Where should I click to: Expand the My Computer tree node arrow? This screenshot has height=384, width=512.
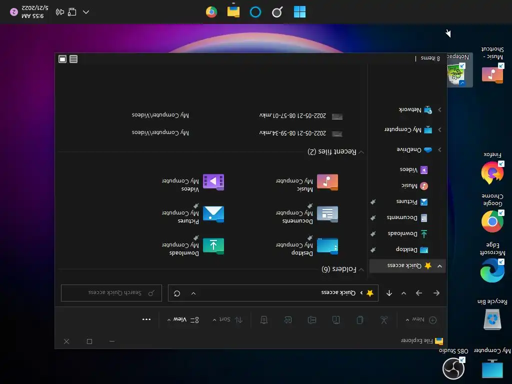click(440, 129)
